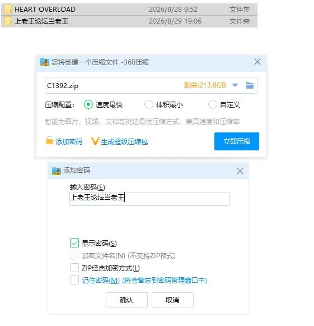The height and width of the screenshot is (326, 314).
Task: Select the 体积最小 compression option
Action: pyautogui.click(x=149, y=104)
